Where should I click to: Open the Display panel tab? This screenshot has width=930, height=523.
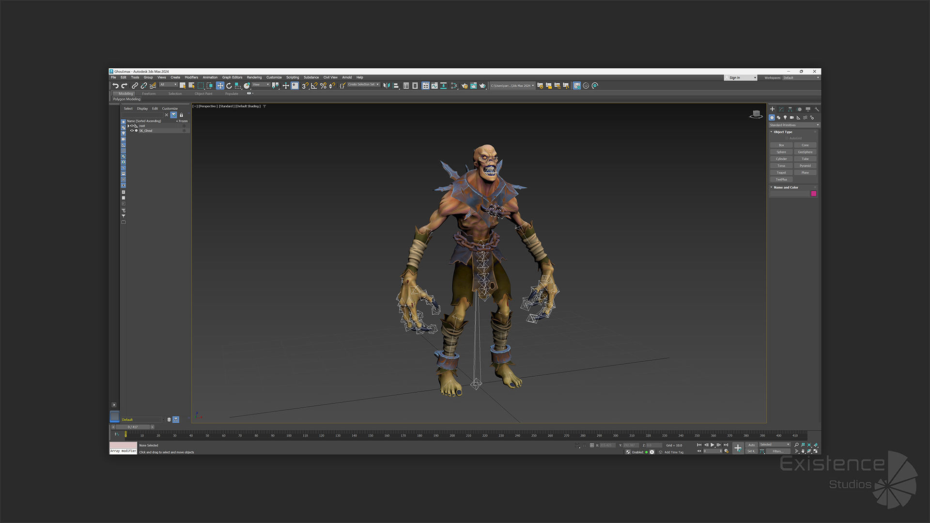coord(808,109)
